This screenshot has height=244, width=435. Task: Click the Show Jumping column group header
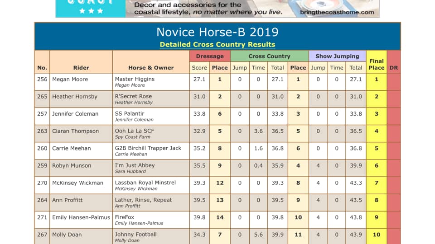click(x=337, y=56)
